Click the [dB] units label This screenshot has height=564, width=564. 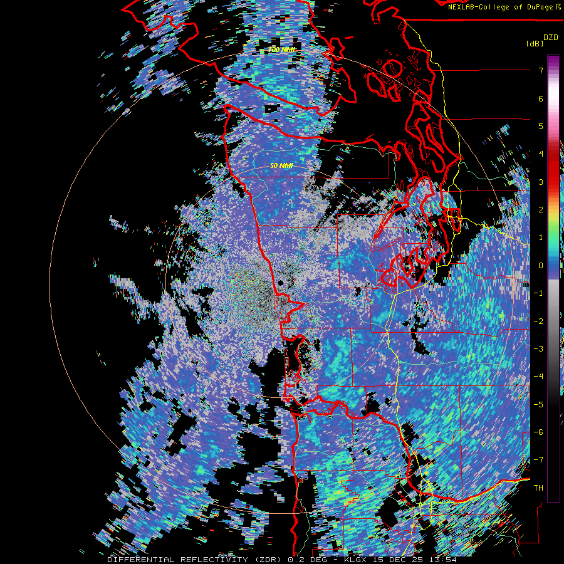(x=535, y=43)
